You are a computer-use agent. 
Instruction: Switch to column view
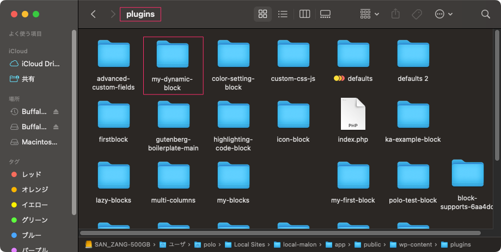(305, 14)
